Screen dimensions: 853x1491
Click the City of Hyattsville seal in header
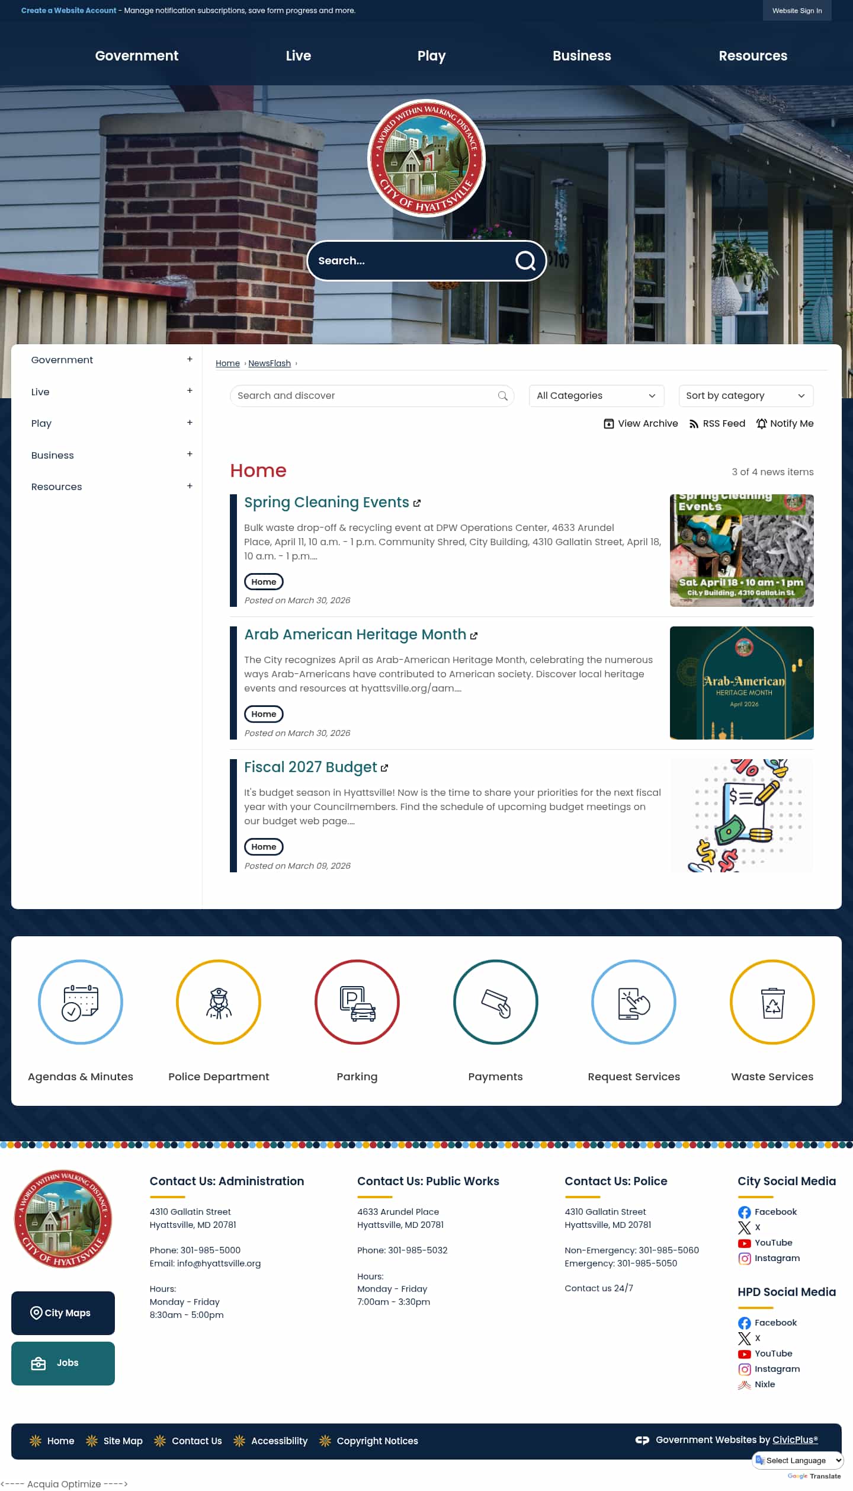(x=426, y=158)
